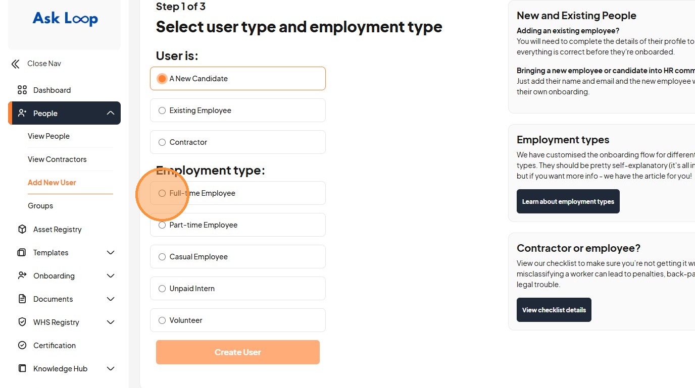Click the Asset Registry cube icon

pos(22,230)
